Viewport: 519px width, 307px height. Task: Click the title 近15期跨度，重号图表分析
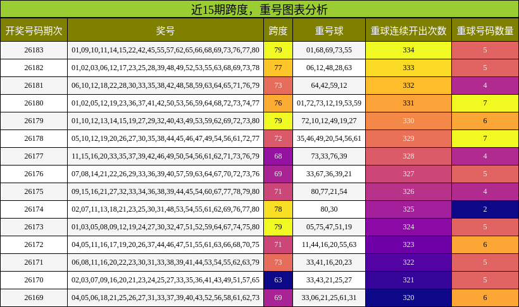[259, 9]
